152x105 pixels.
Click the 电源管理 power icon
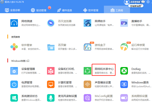[14, 84]
